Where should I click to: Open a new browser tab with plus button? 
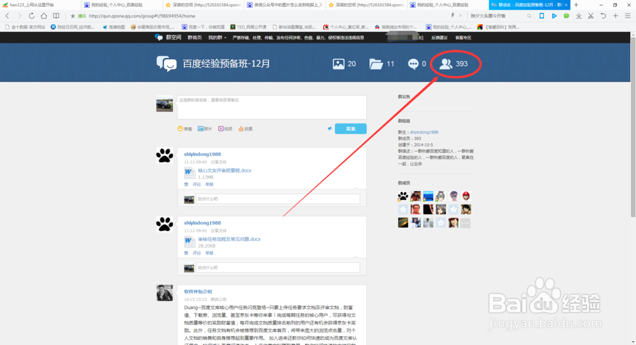click(576, 5)
